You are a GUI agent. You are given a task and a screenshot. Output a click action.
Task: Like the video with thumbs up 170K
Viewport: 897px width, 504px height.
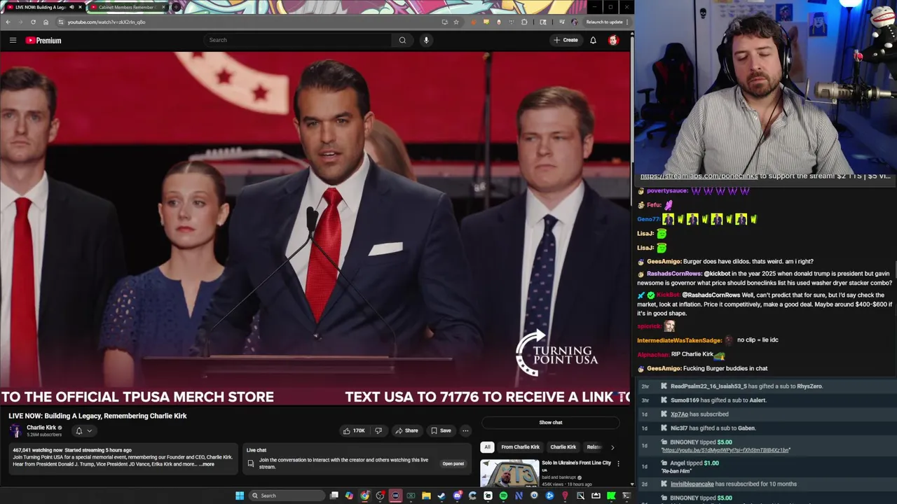click(353, 430)
